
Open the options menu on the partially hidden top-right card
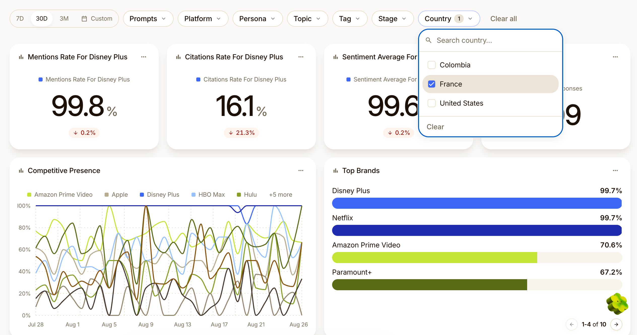click(x=615, y=57)
